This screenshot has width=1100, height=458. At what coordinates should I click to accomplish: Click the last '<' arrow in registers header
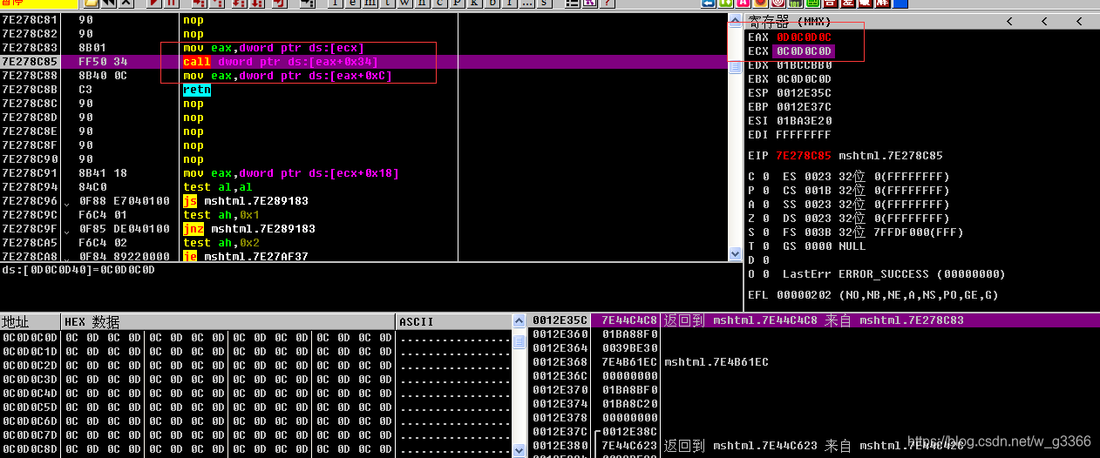tap(1079, 21)
